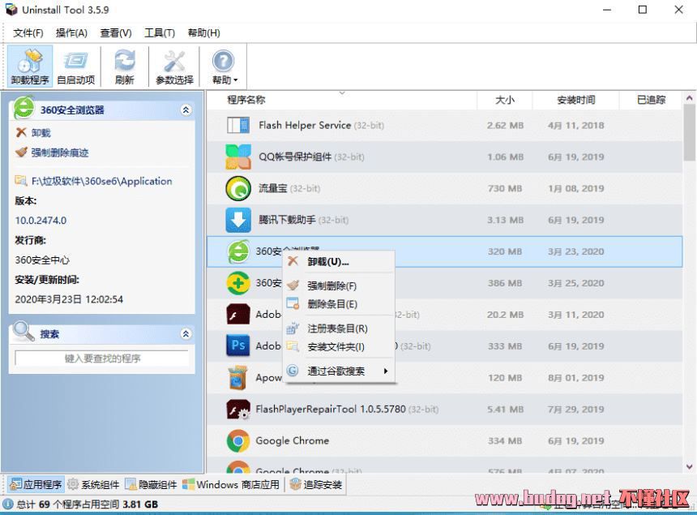Image resolution: width=697 pixels, height=515 pixels.
Task: Click the Google Chrome program name
Action: [292, 440]
